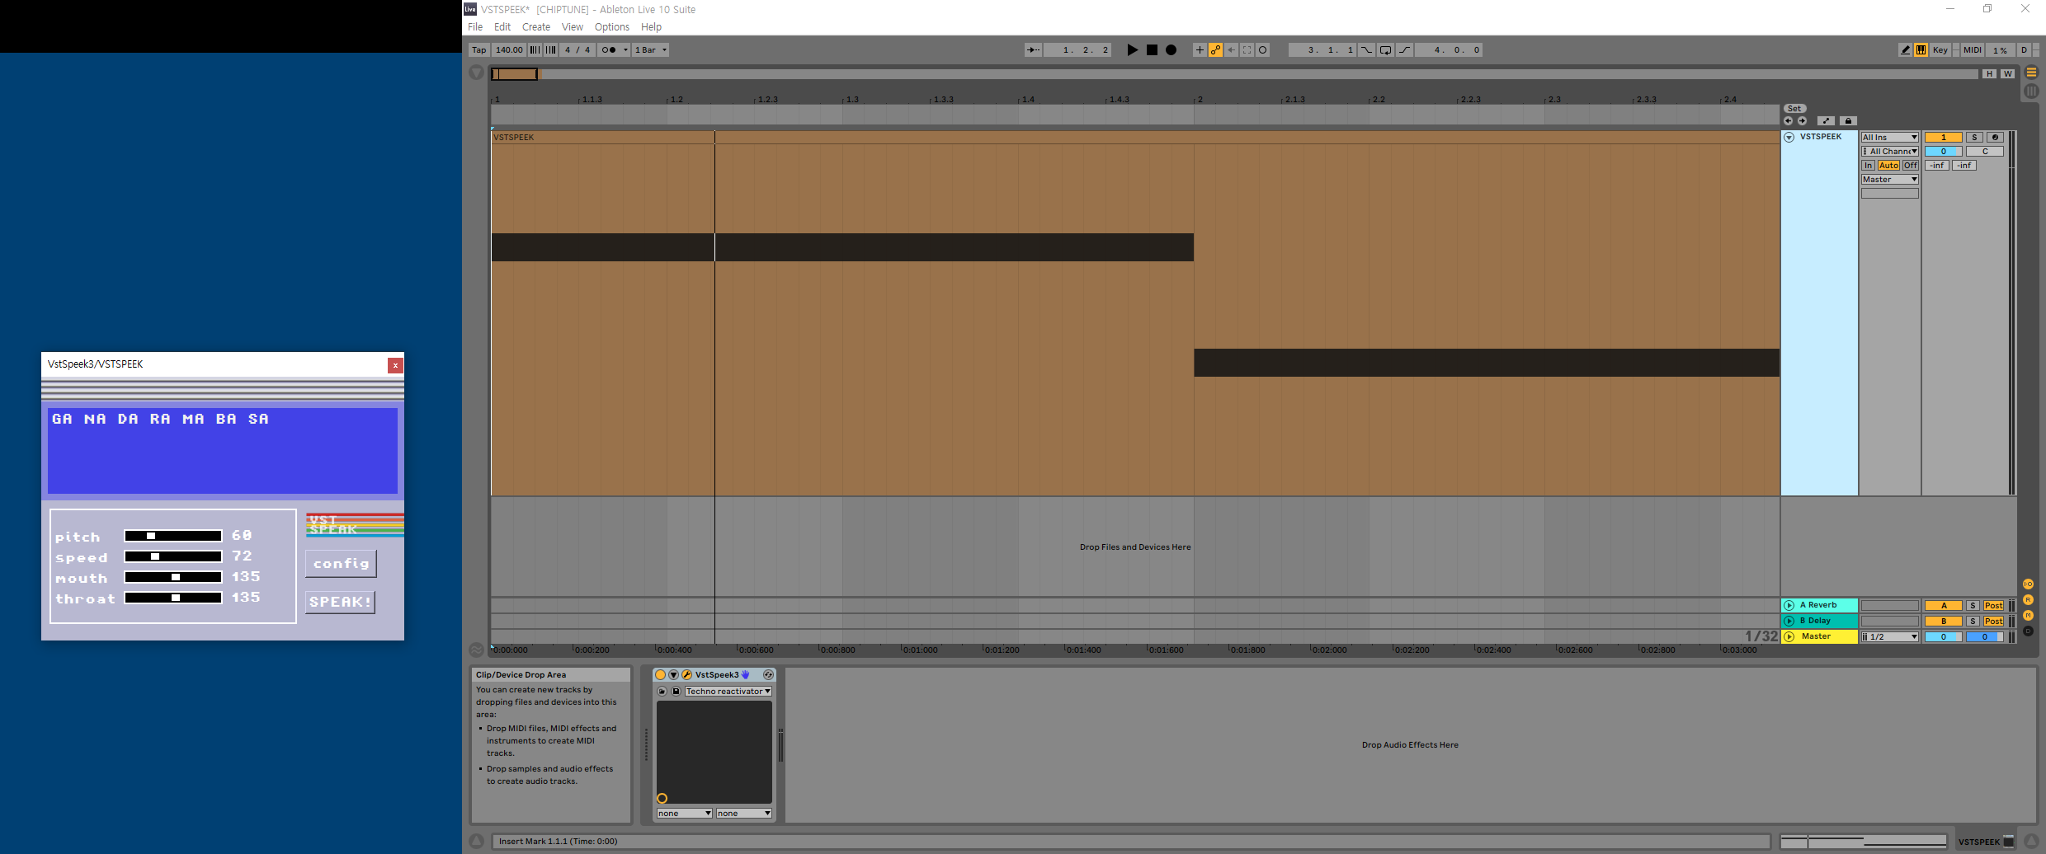The width and height of the screenshot is (2046, 854).
Task: Solo the VSTSPEEK track
Action: [x=1974, y=138]
